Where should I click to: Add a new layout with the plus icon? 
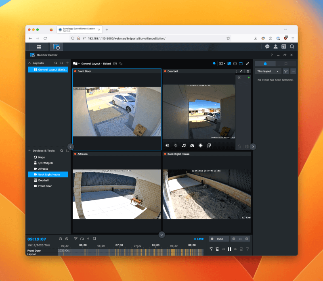pyautogui.click(x=67, y=63)
